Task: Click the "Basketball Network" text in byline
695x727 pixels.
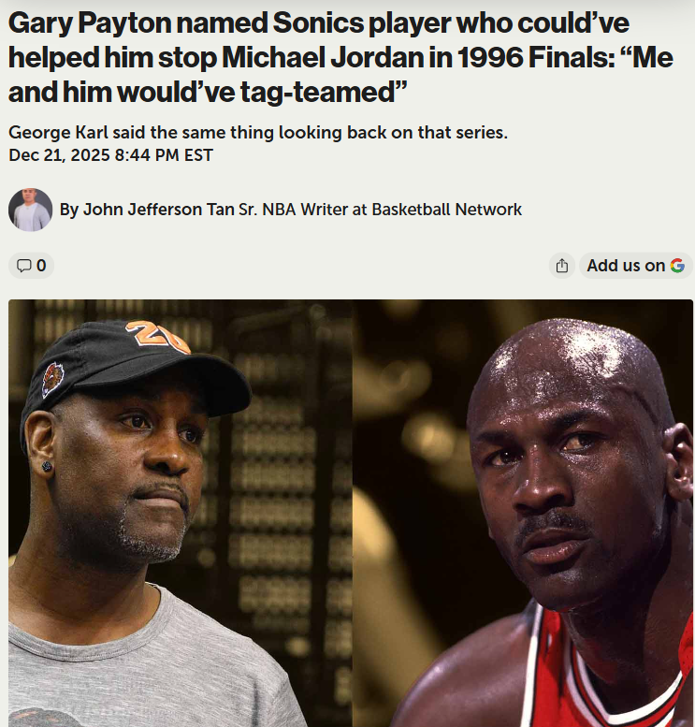Action: pyautogui.click(x=446, y=210)
